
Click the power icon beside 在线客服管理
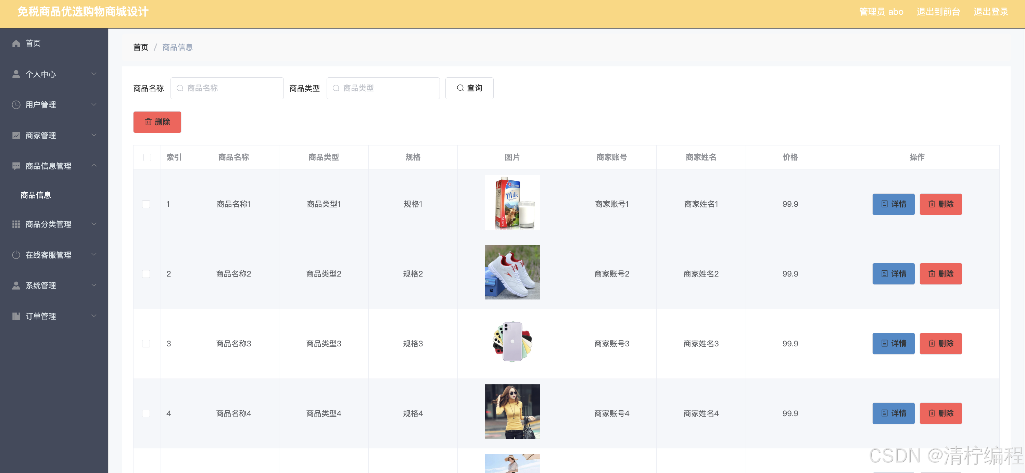click(16, 255)
